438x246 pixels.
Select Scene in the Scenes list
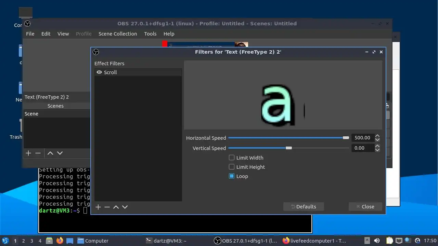56,114
